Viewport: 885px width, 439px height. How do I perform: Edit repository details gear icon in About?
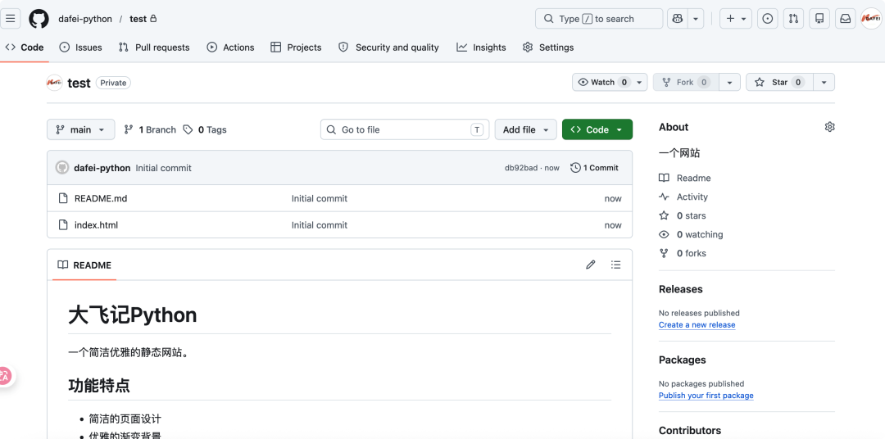[x=829, y=127]
